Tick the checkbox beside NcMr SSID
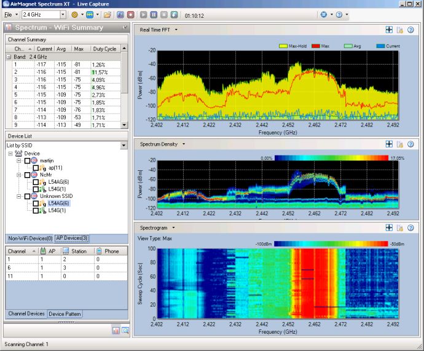The image size is (424, 351). 27,175
